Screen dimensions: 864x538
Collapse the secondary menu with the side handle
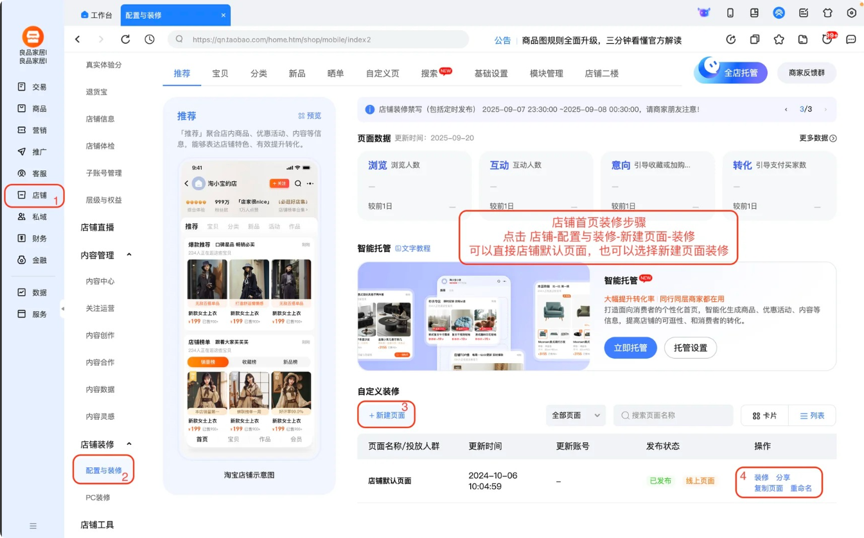(x=63, y=309)
